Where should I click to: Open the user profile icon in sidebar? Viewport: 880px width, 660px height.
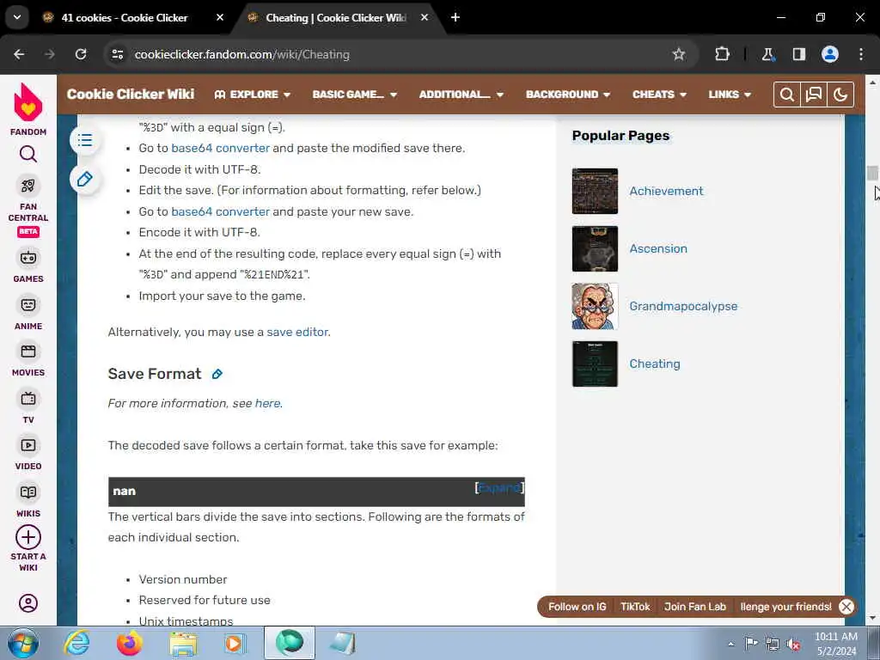28,603
